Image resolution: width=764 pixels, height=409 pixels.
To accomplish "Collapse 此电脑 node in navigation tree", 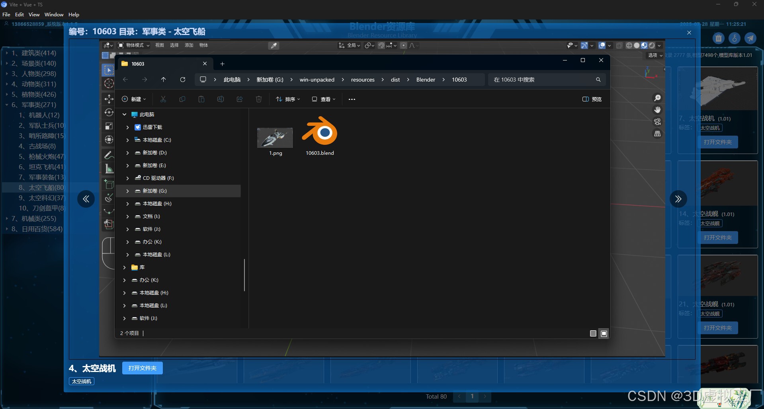I will pos(124,115).
